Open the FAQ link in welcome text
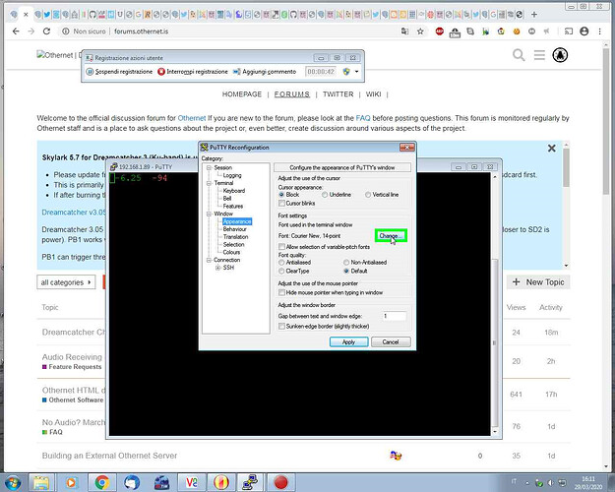The height and width of the screenshot is (492, 615). tap(363, 118)
